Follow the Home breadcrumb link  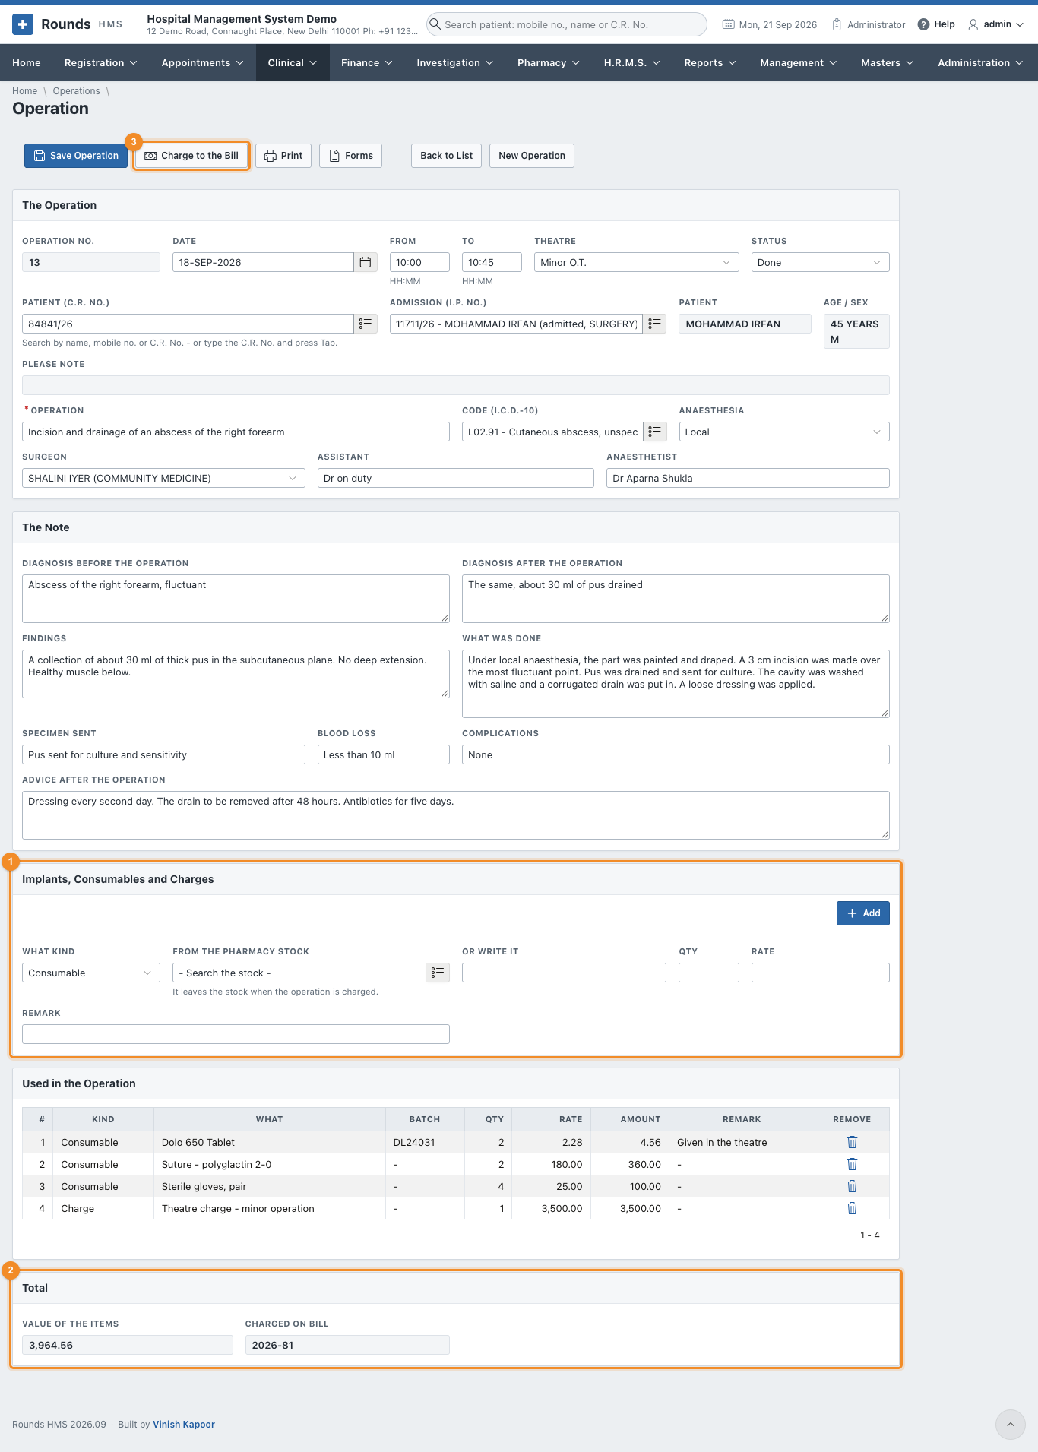click(x=25, y=91)
